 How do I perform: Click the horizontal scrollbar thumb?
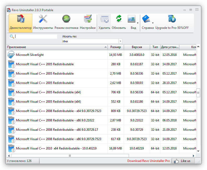click(x=70, y=156)
